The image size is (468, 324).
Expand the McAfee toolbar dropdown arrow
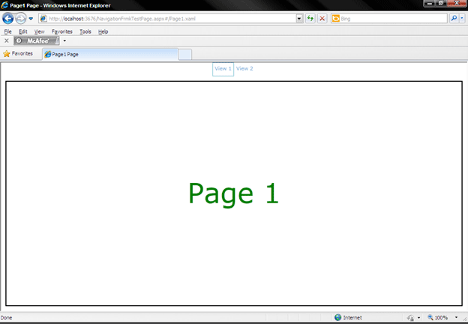click(x=64, y=40)
